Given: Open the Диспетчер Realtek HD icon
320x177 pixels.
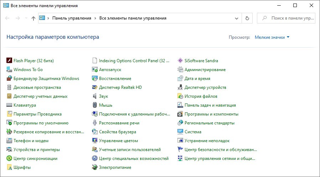Looking at the screenshot, I should [95, 87].
